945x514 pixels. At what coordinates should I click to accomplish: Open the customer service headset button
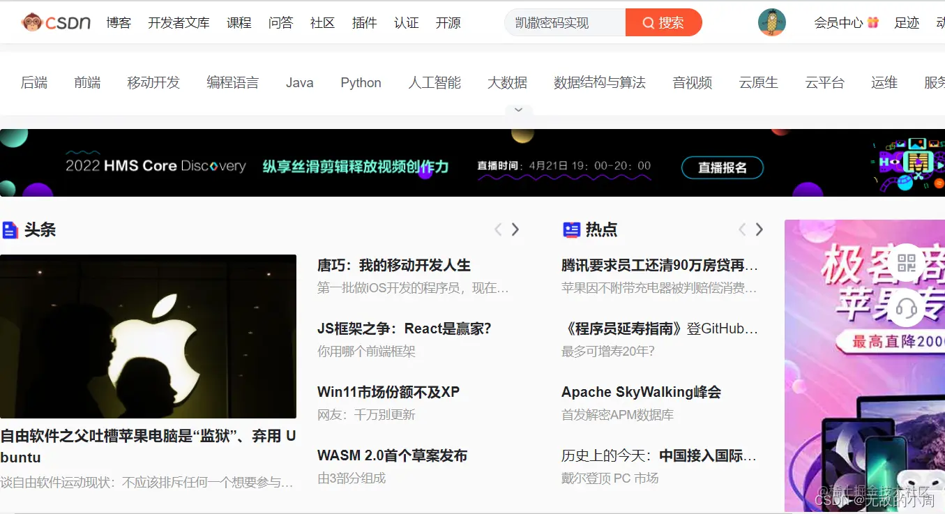coord(906,308)
